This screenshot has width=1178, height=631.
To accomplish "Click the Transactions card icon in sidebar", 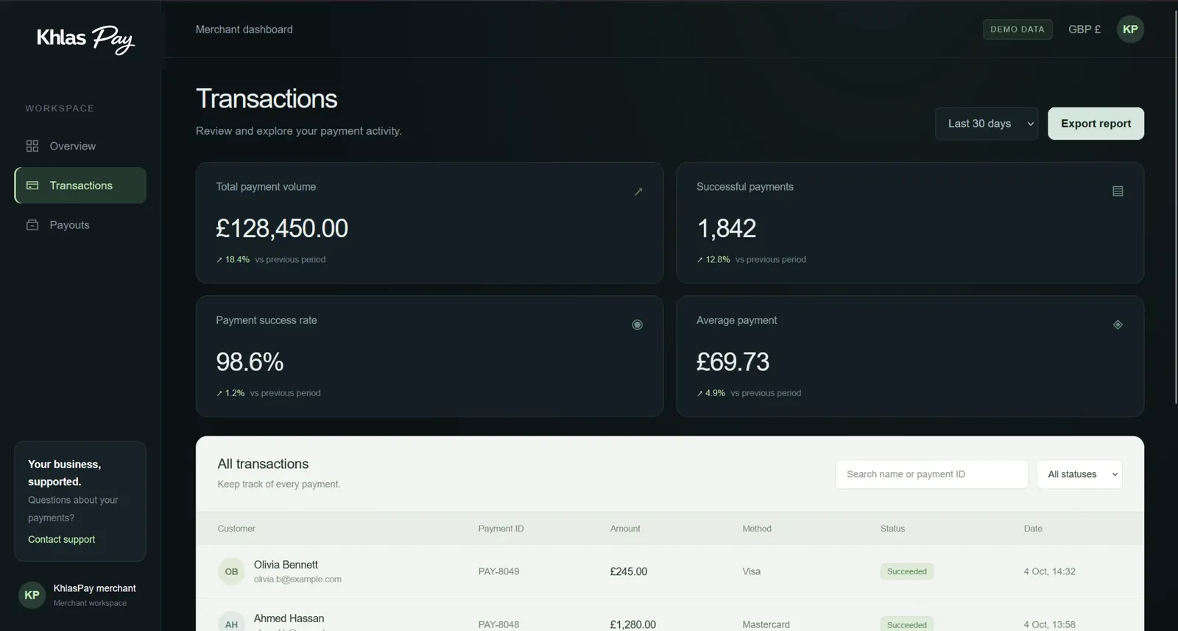I will tap(32, 186).
